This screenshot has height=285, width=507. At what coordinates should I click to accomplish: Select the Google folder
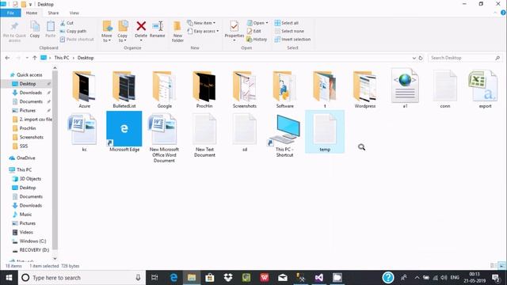[164, 89]
